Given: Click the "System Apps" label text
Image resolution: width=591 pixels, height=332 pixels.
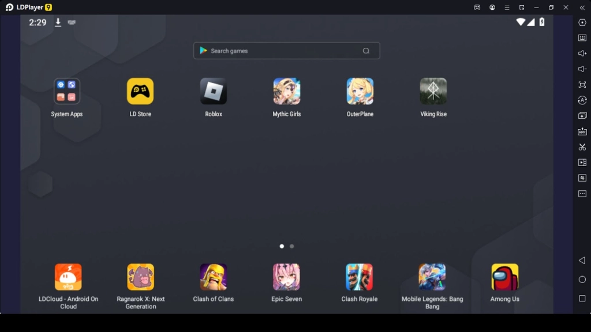Looking at the screenshot, I should coord(67,114).
